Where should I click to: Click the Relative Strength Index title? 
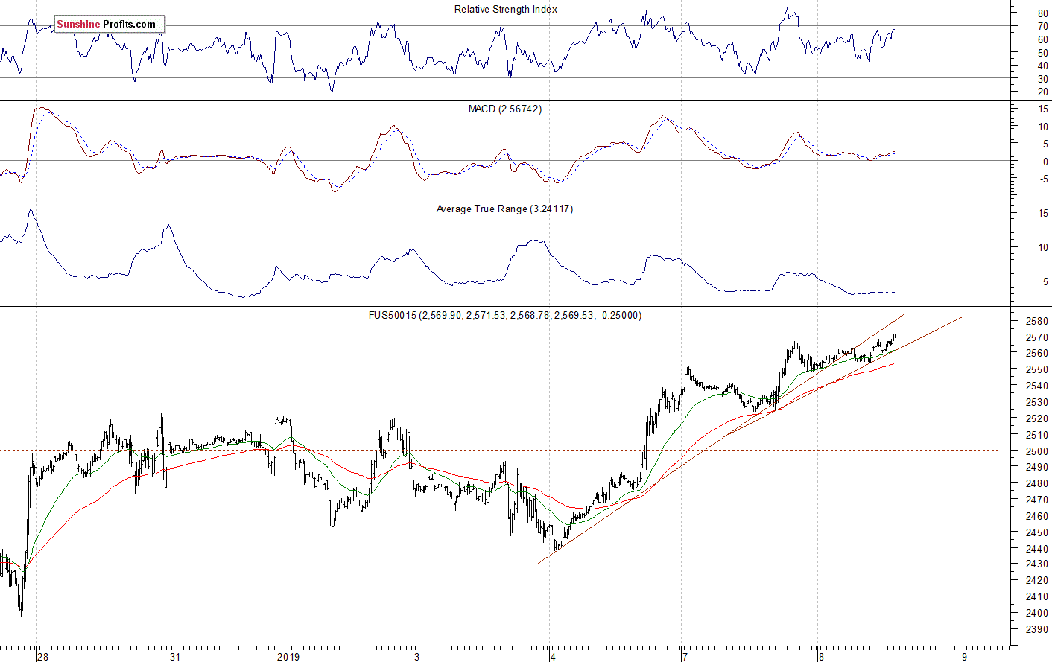click(505, 10)
